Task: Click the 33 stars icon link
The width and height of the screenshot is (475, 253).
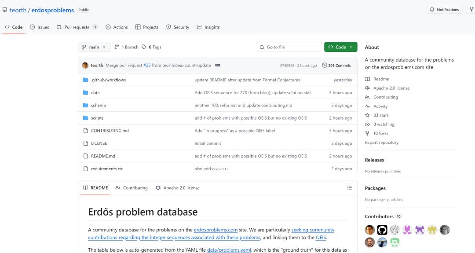Action: pyautogui.click(x=367, y=115)
